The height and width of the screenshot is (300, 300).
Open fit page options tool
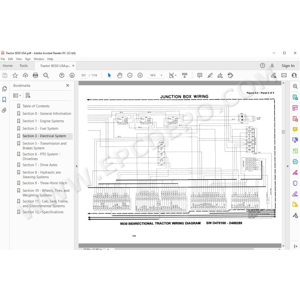(x=172, y=75)
